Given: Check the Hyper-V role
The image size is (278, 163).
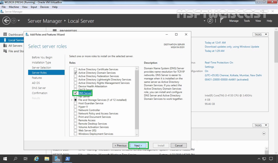Looking at the screenshot, I should click(75, 107).
